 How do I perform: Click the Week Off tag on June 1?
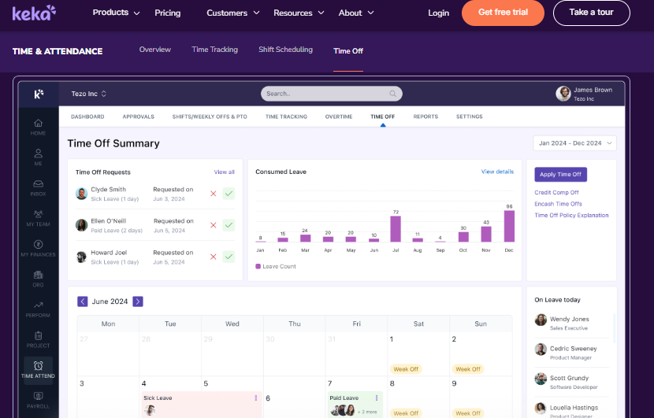click(x=406, y=369)
